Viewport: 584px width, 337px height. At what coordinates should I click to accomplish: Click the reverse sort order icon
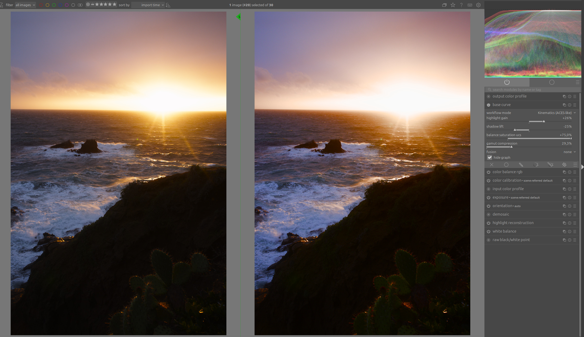[168, 5]
